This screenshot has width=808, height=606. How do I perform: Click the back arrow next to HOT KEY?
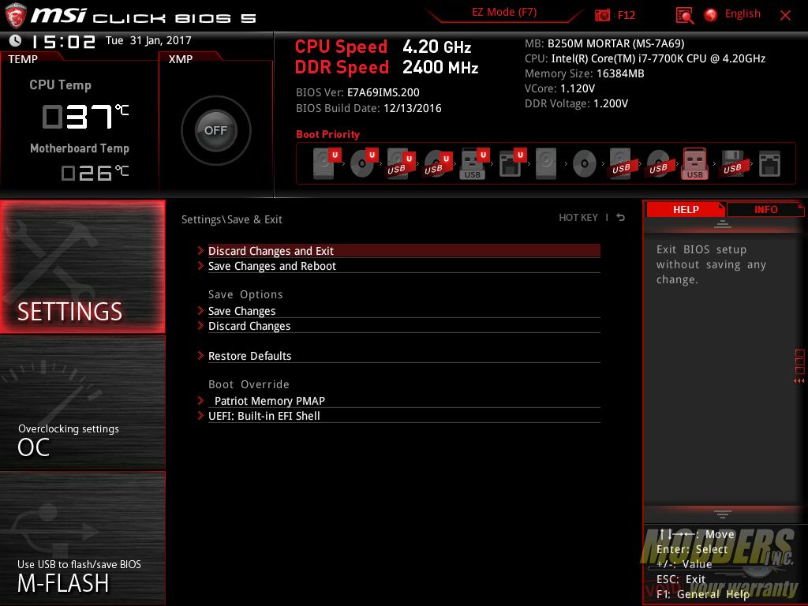coord(620,218)
